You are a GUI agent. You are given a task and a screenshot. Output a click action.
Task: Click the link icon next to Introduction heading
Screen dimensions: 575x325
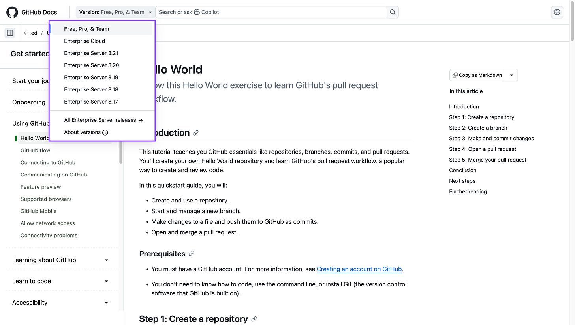point(195,133)
